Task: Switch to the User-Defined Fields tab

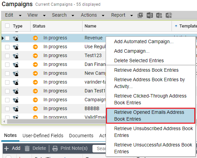Action: coord(43,136)
